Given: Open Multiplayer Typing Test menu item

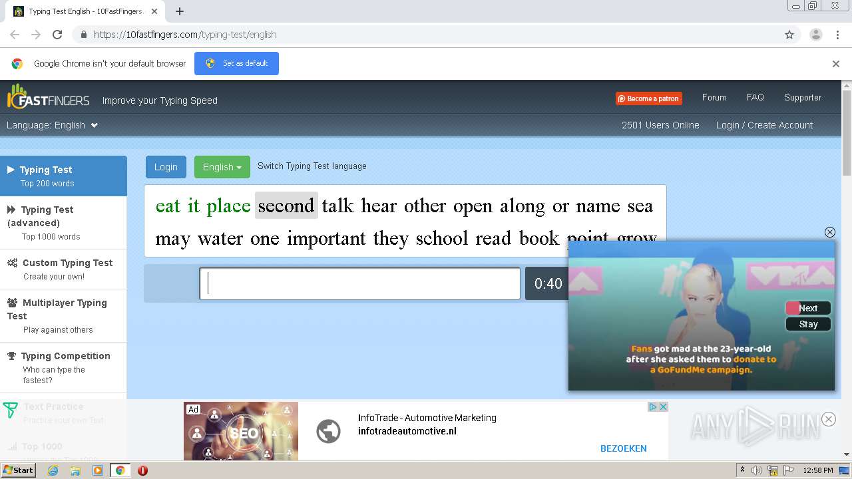Looking at the screenshot, I should pyautogui.click(x=63, y=315).
